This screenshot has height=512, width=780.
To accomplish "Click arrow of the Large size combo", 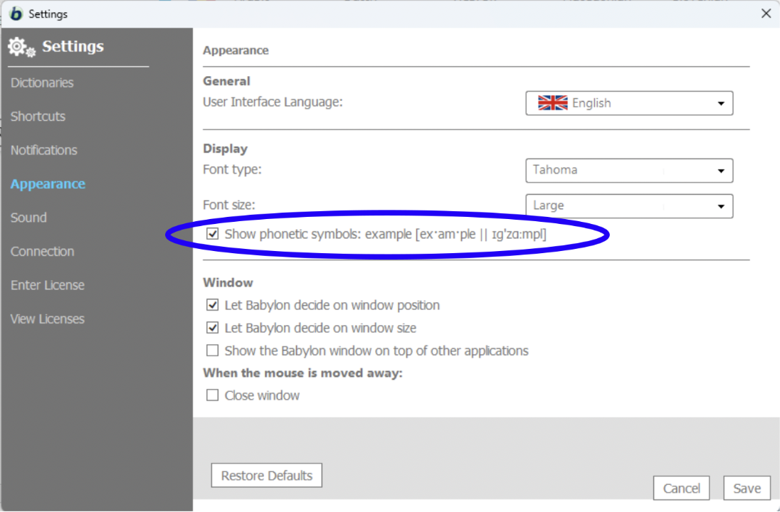I will 721,206.
